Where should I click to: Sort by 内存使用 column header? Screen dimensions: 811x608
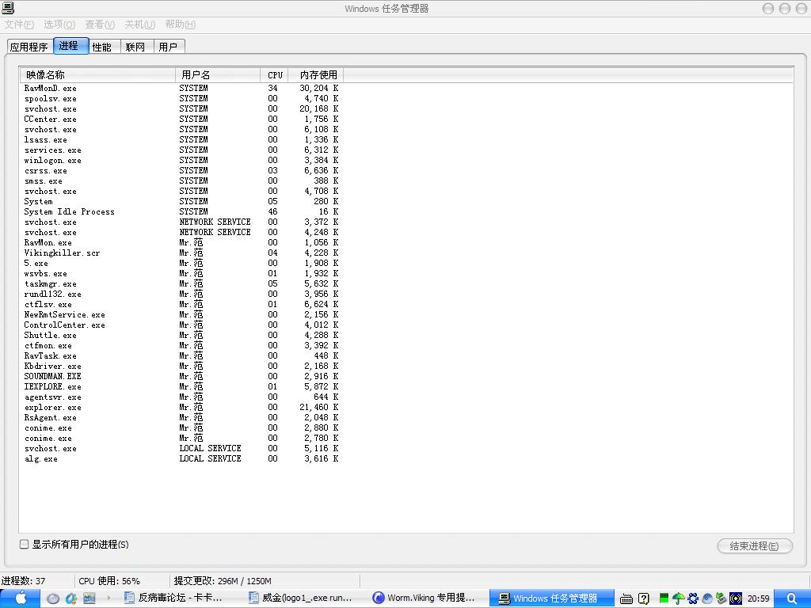[x=315, y=75]
